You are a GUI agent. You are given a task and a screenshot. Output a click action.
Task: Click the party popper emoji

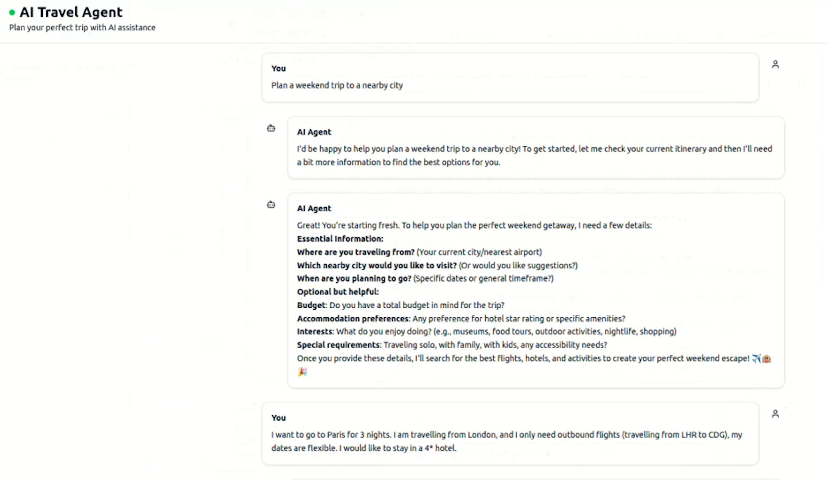pos(302,372)
